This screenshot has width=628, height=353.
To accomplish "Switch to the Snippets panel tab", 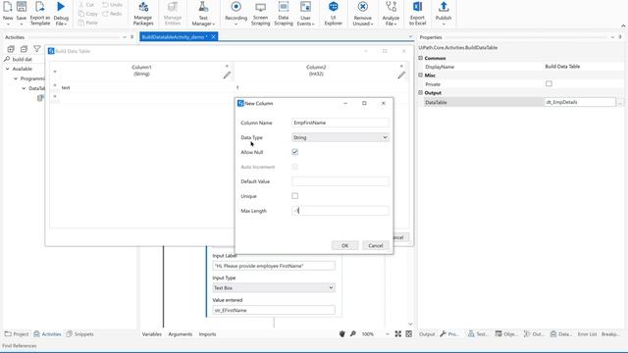I will click(x=79, y=333).
